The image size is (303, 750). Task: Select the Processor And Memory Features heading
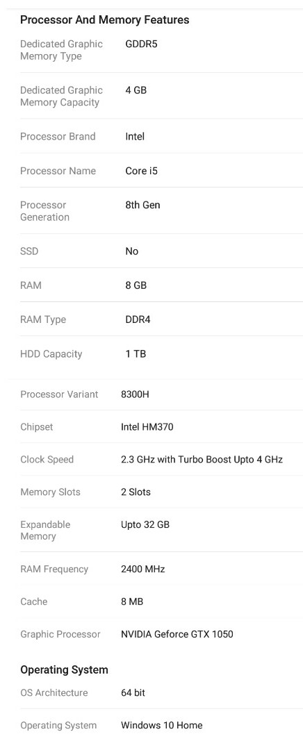[x=104, y=20]
